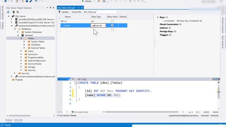Expand the System Databases folder

[18, 32]
